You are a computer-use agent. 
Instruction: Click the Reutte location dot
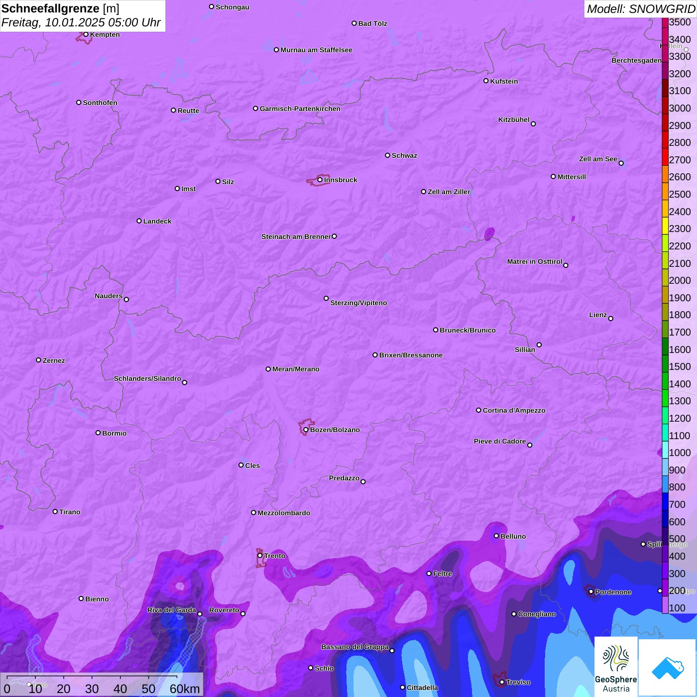coord(173,110)
